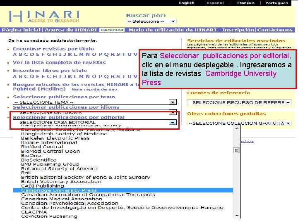
Task: Open Modo de utilización de HINARI
Action: 173,30
